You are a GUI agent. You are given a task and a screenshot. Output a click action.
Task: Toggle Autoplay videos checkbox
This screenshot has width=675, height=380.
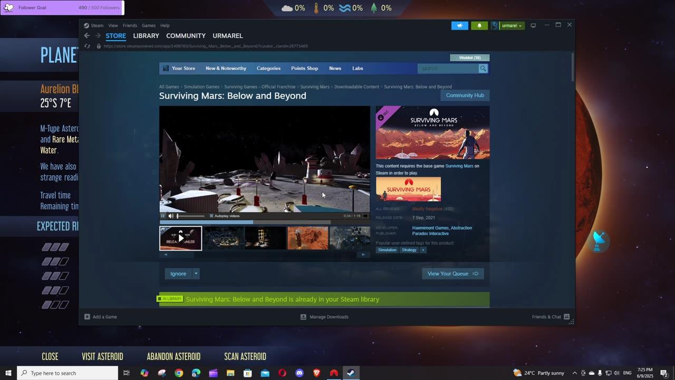(211, 216)
